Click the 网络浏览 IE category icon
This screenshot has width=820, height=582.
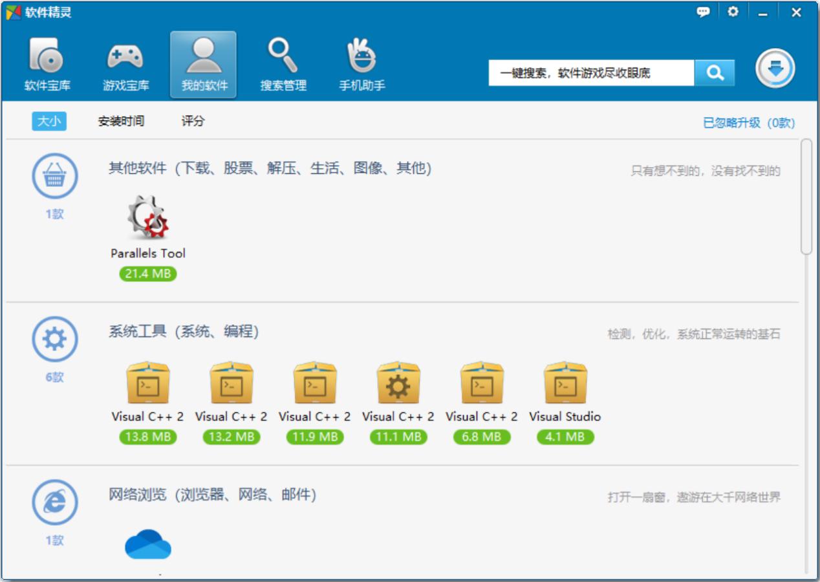point(55,501)
